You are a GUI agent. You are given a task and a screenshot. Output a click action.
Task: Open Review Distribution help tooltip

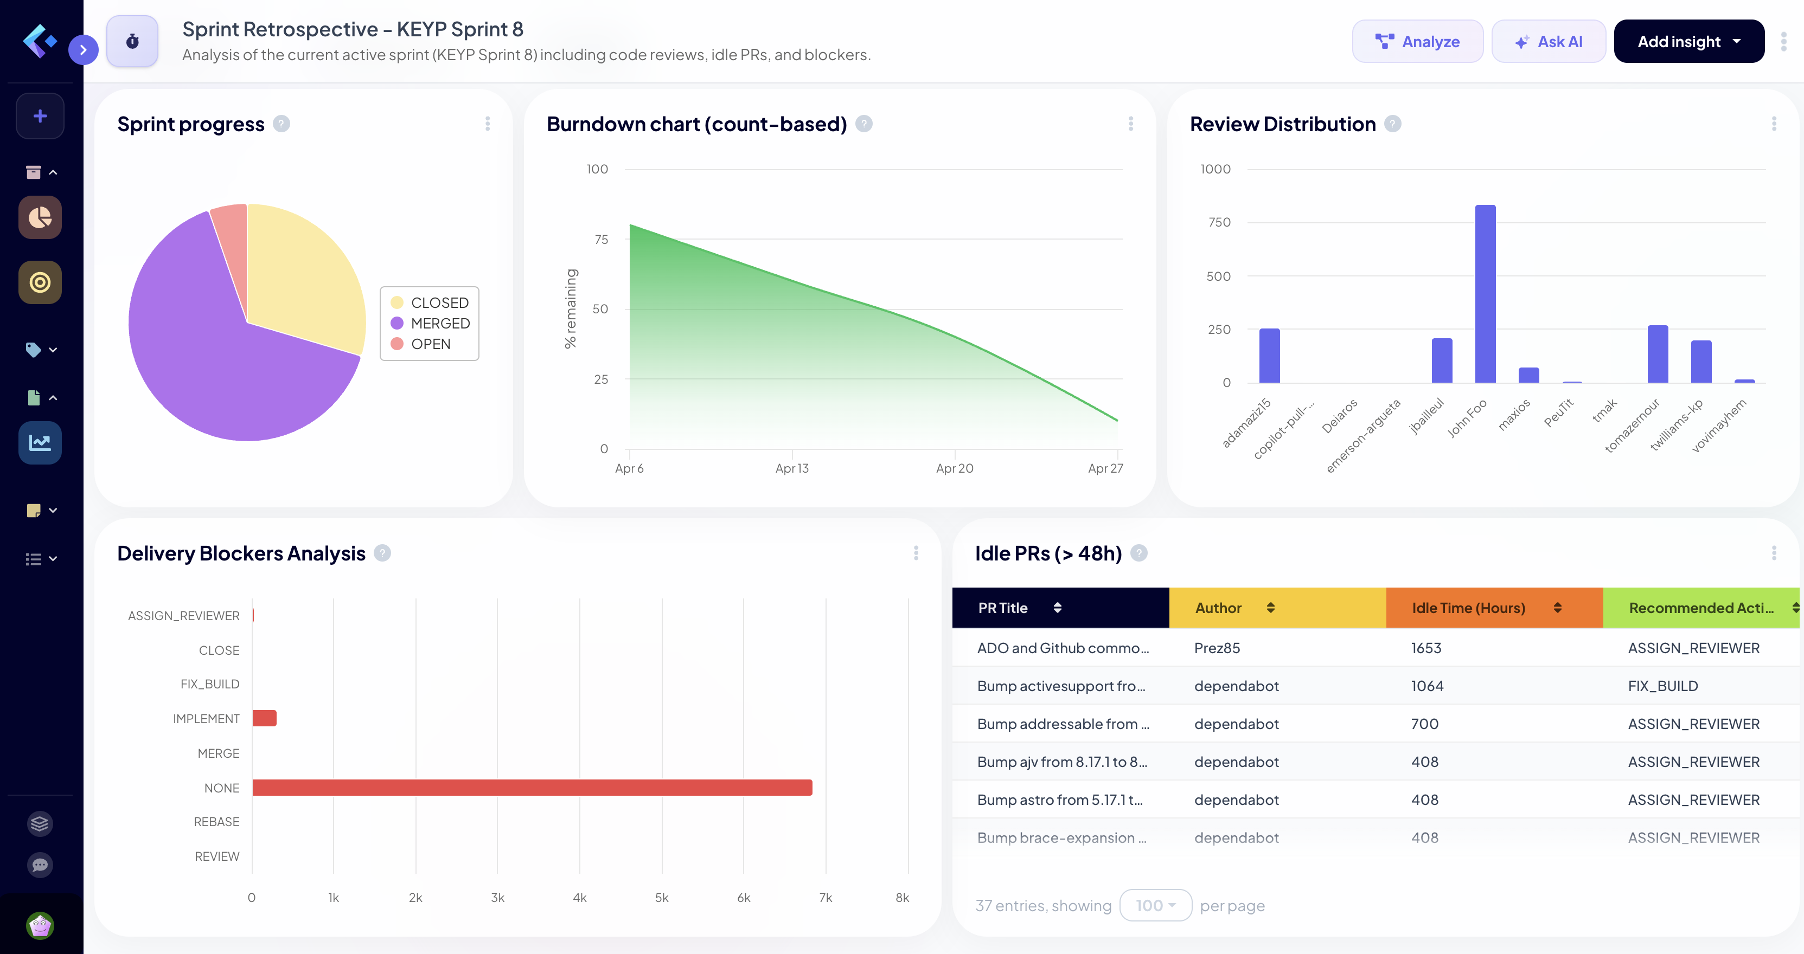(1392, 124)
